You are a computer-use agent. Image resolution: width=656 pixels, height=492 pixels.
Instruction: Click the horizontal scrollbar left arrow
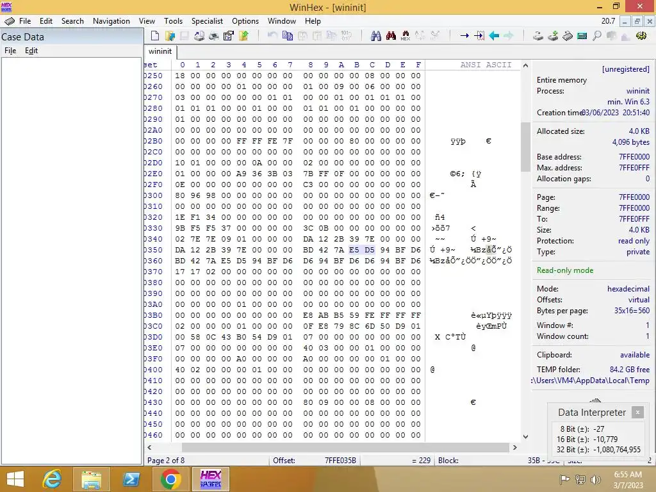click(149, 447)
